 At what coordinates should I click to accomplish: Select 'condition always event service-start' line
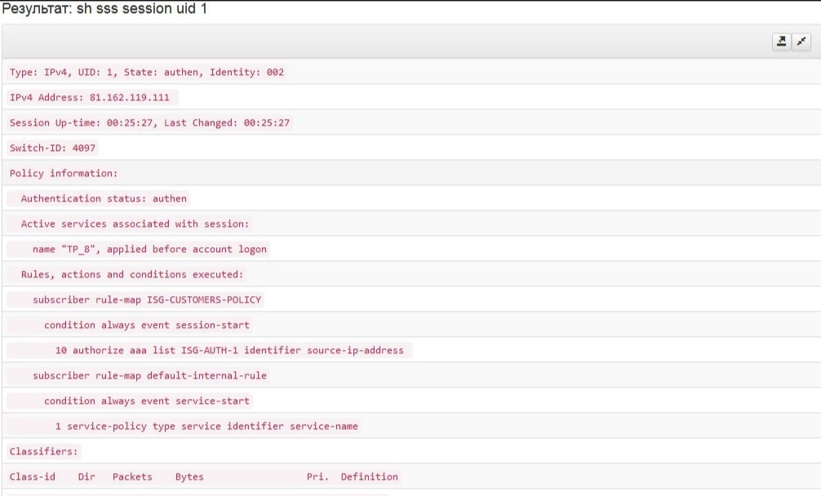click(x=147, y=401)
